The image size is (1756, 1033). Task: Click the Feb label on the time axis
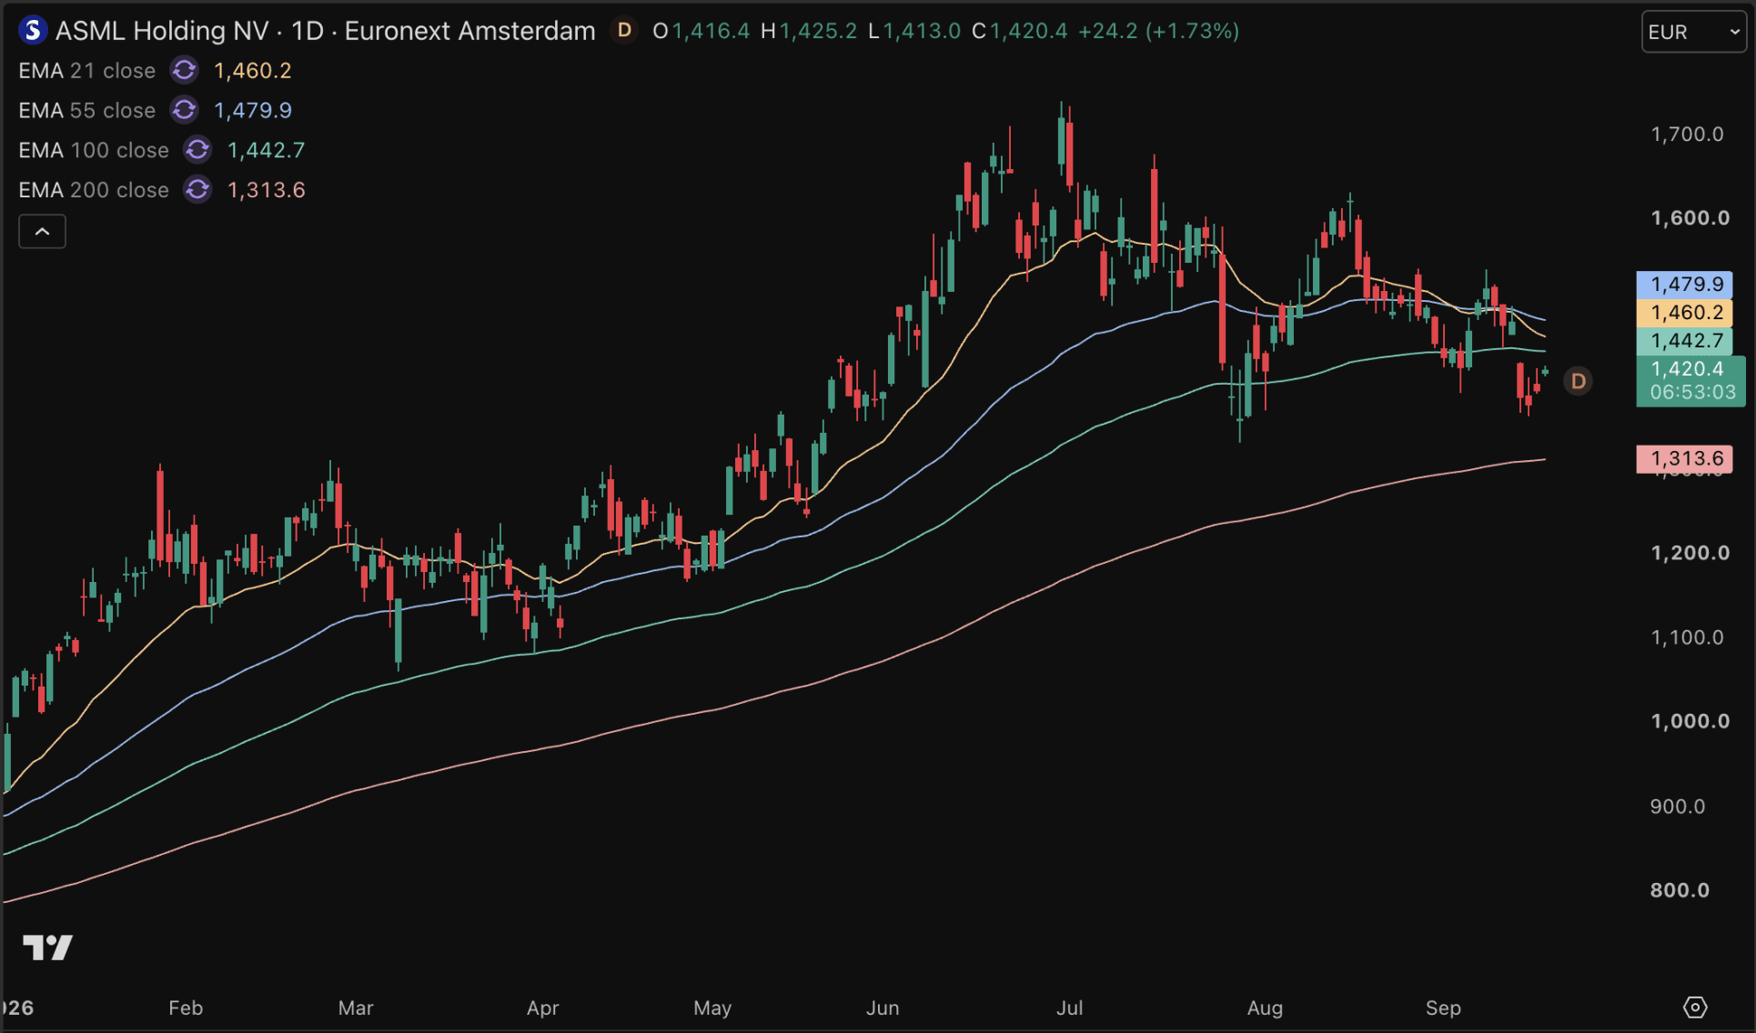click(186, 1008)
